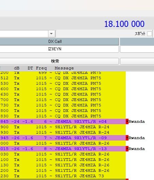The height and width of the screenshot is (180, 154).
Task: Click the Message column header
Action: [64, 68]
